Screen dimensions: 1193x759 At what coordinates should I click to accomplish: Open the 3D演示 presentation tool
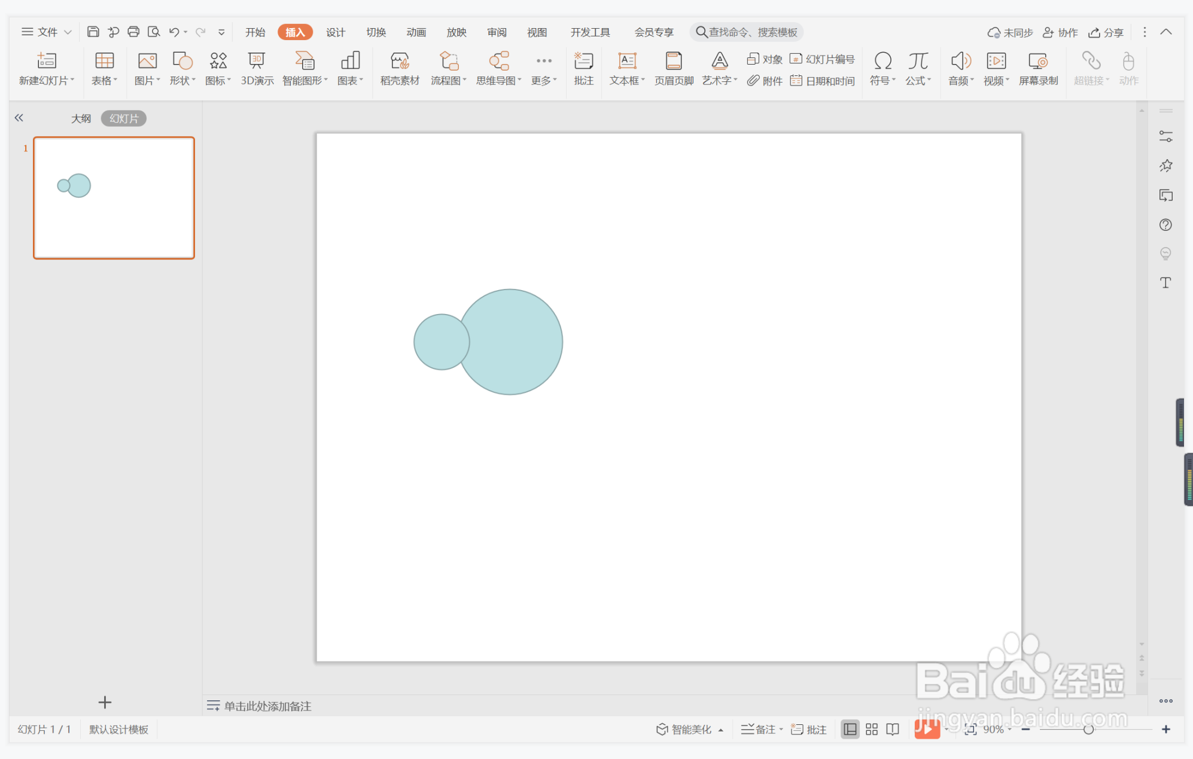[257, 68]
